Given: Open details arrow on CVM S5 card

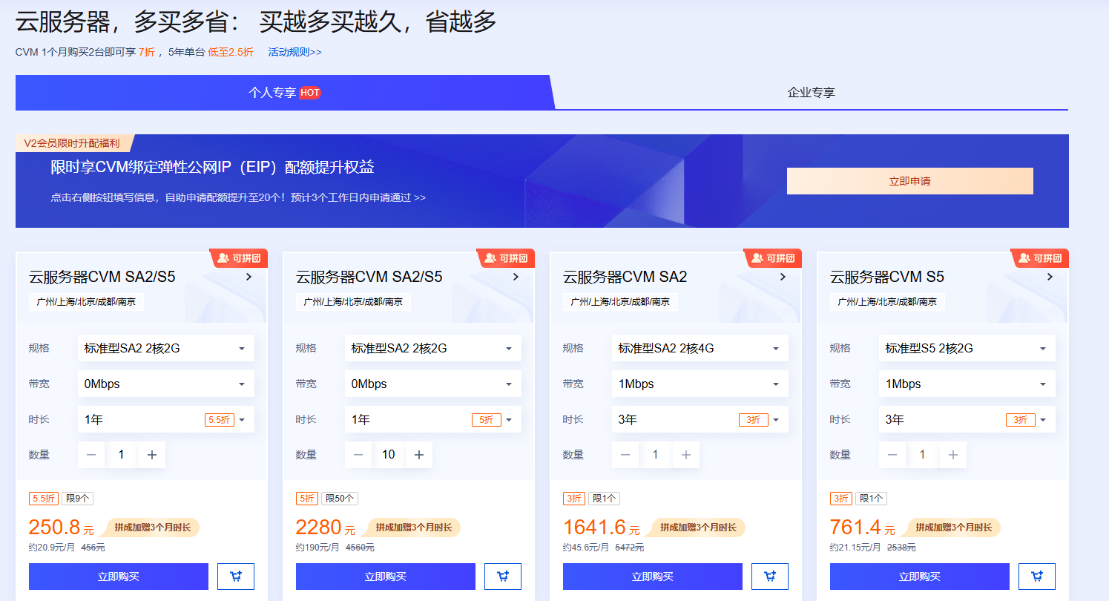Looking at the screenshot, I should 1050,277.
